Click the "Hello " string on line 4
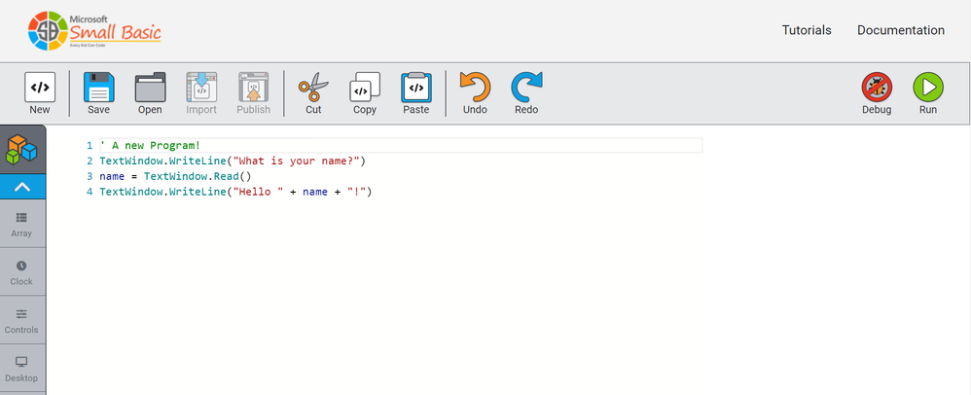This screenshot has height=395, width=971. (258, 192)
